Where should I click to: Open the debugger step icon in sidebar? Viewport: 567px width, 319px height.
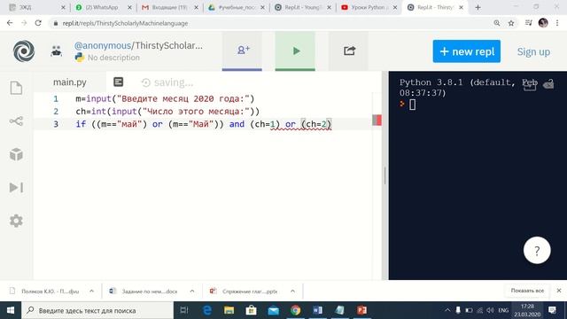click(x=16, y=187)
